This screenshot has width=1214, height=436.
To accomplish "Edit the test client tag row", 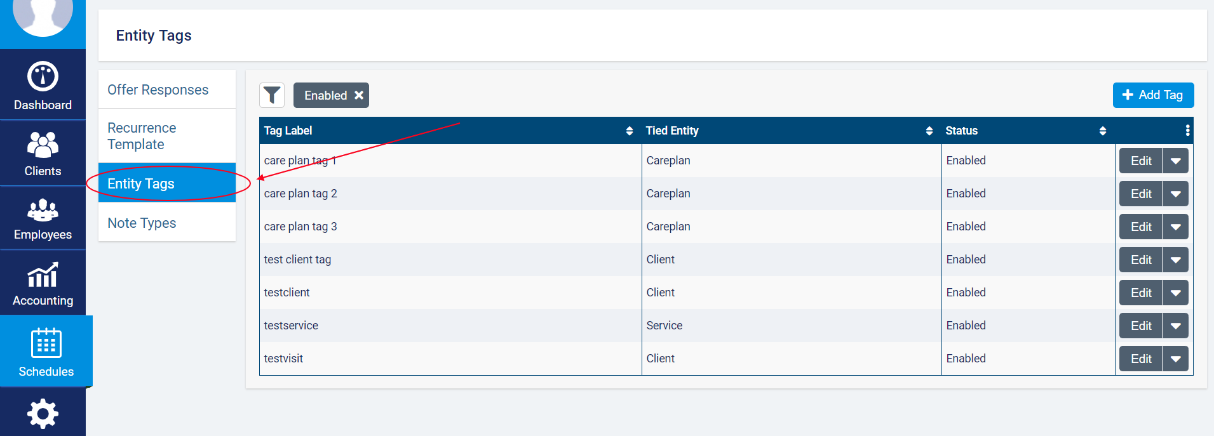I will tap(1140, 260).
